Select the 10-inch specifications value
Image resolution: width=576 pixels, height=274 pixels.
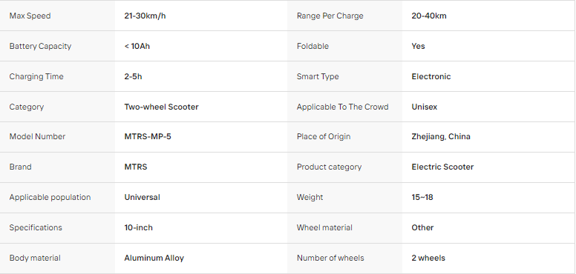click(138, 228)
